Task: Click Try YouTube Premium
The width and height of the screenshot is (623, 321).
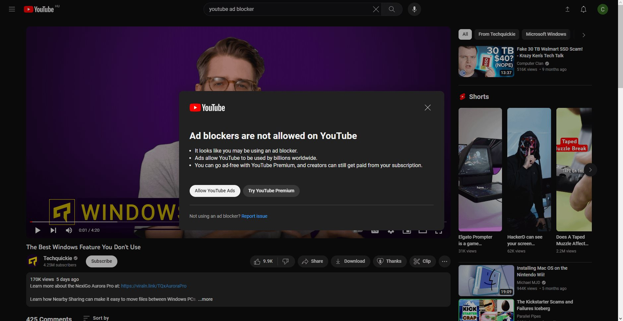Action: click(271, 191)
